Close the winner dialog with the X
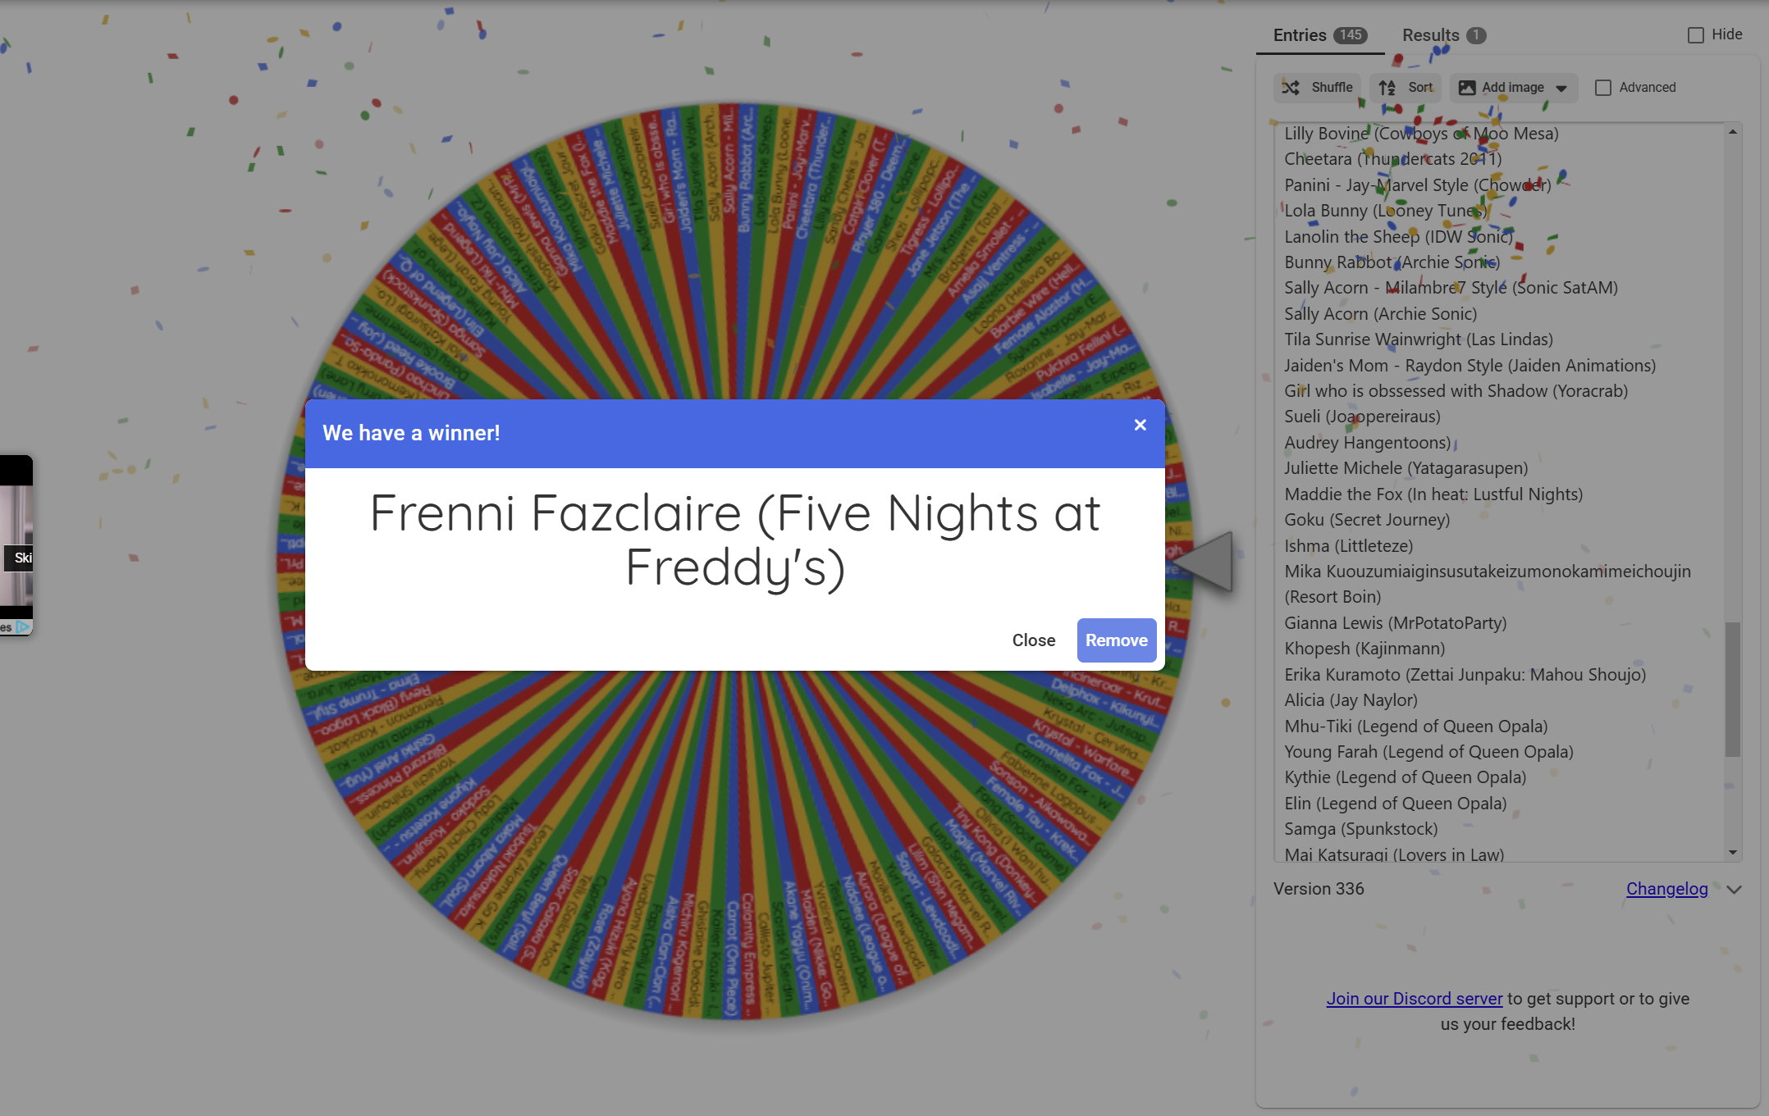This screenshot has height=1116, width=1769. tap(1140, 425)
